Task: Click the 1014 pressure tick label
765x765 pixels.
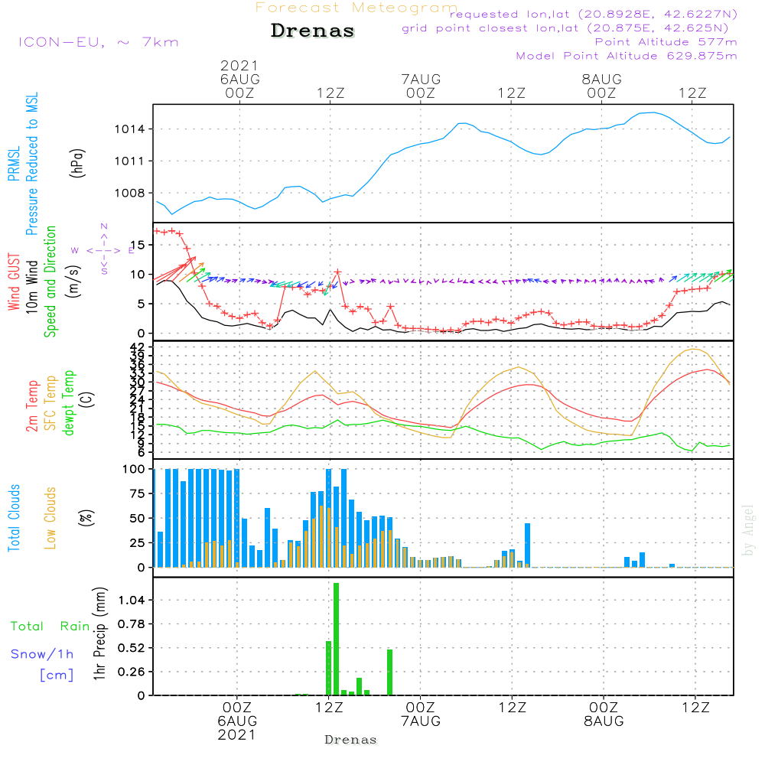Action: coord(130,129)
